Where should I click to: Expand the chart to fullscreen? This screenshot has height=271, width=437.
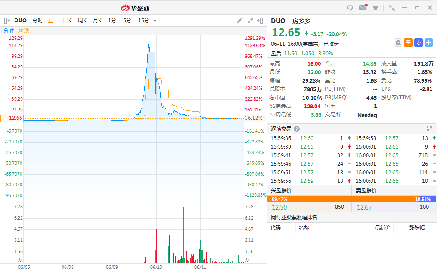250,21
